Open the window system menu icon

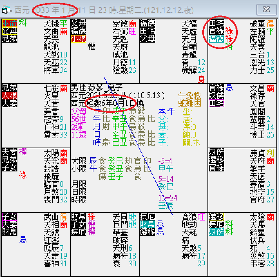[x=6, y=10]
